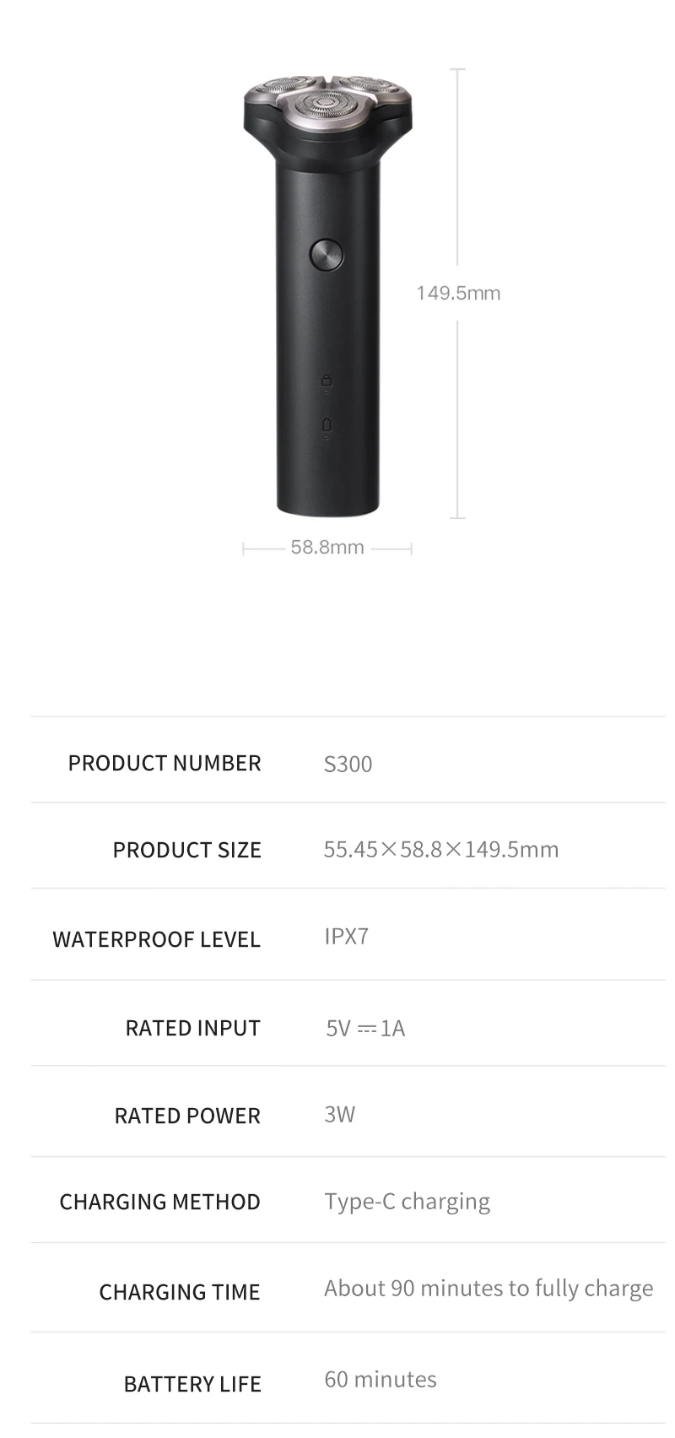Click the right rear shaving head
Image resolution: width=675 pixels, height=1438 pixels.
[x=369, y=84]
